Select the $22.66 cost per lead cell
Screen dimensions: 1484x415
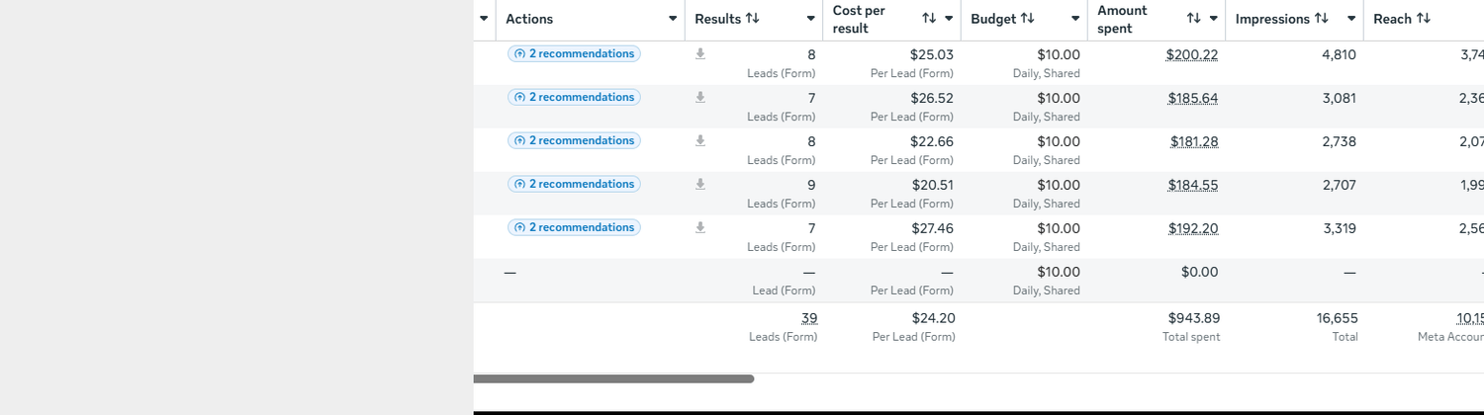(932, 142)
